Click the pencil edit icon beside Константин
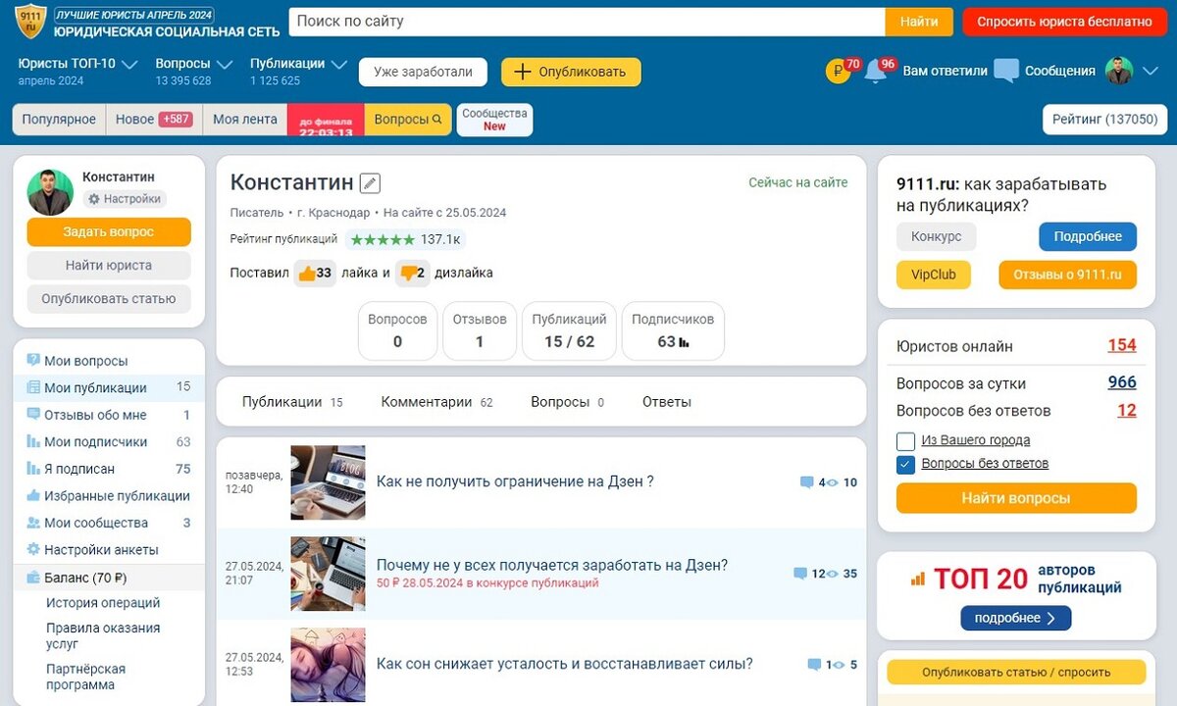This screenshot has height=706, width=1177. pos(370,182)
